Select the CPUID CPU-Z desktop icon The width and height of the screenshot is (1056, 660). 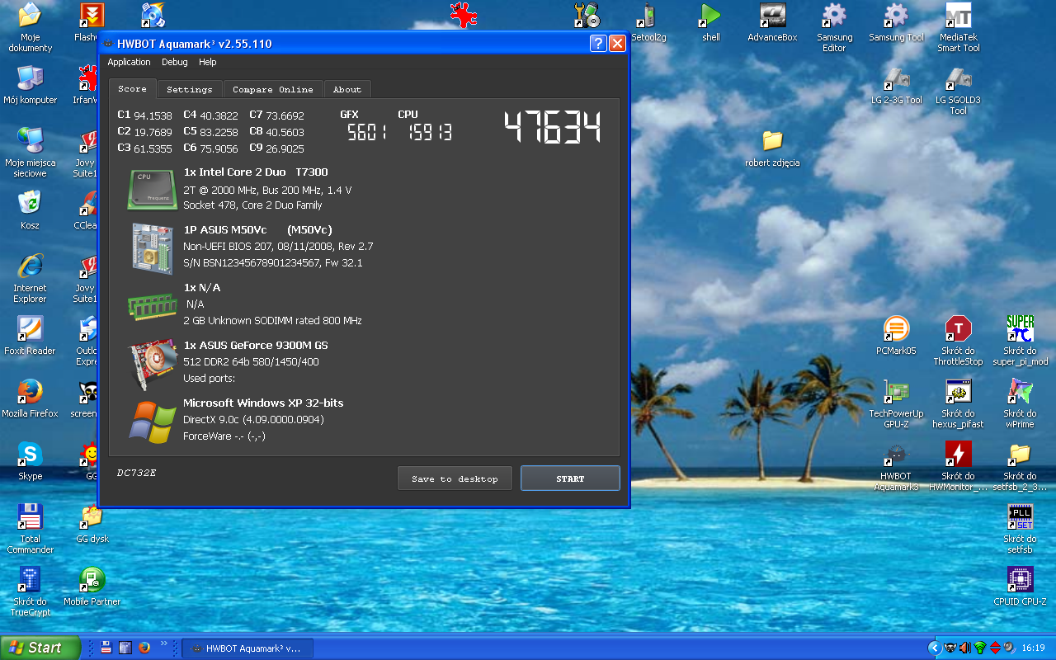pos(1020,586)
